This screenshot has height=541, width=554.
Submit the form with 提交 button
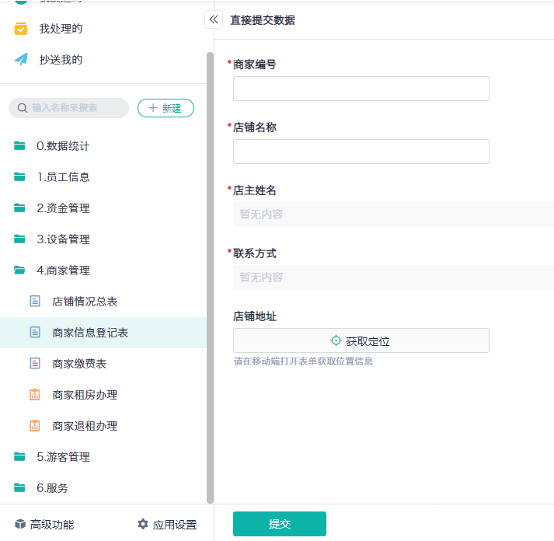[x=279, y=524]
